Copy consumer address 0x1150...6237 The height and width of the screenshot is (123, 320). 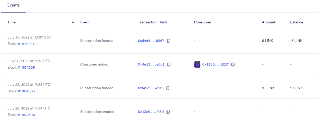click(233, 64)
